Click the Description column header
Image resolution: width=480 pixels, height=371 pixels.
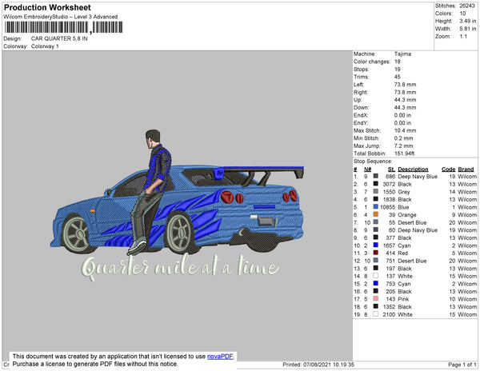(x=413, y=170)
